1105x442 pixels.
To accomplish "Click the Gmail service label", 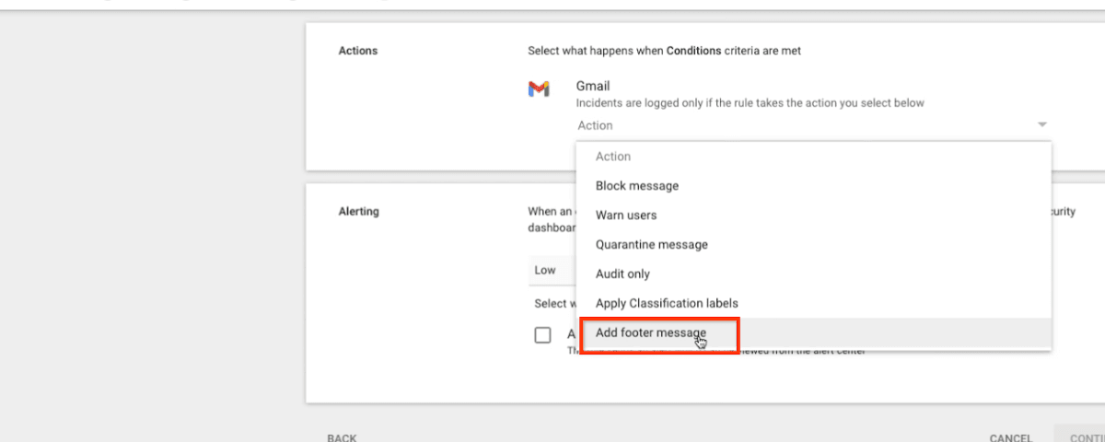I will point(593,87).
